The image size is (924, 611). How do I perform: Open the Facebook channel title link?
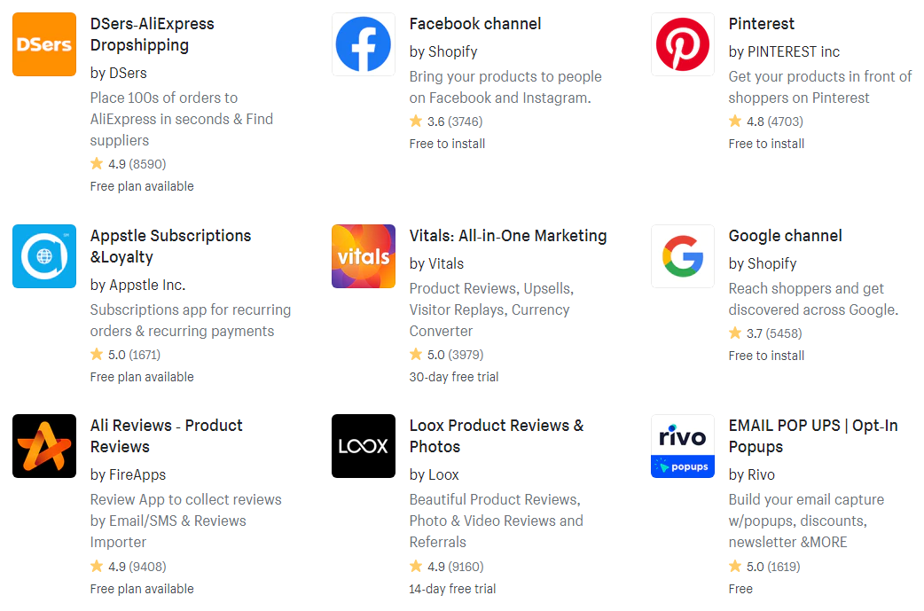(475, 24)
